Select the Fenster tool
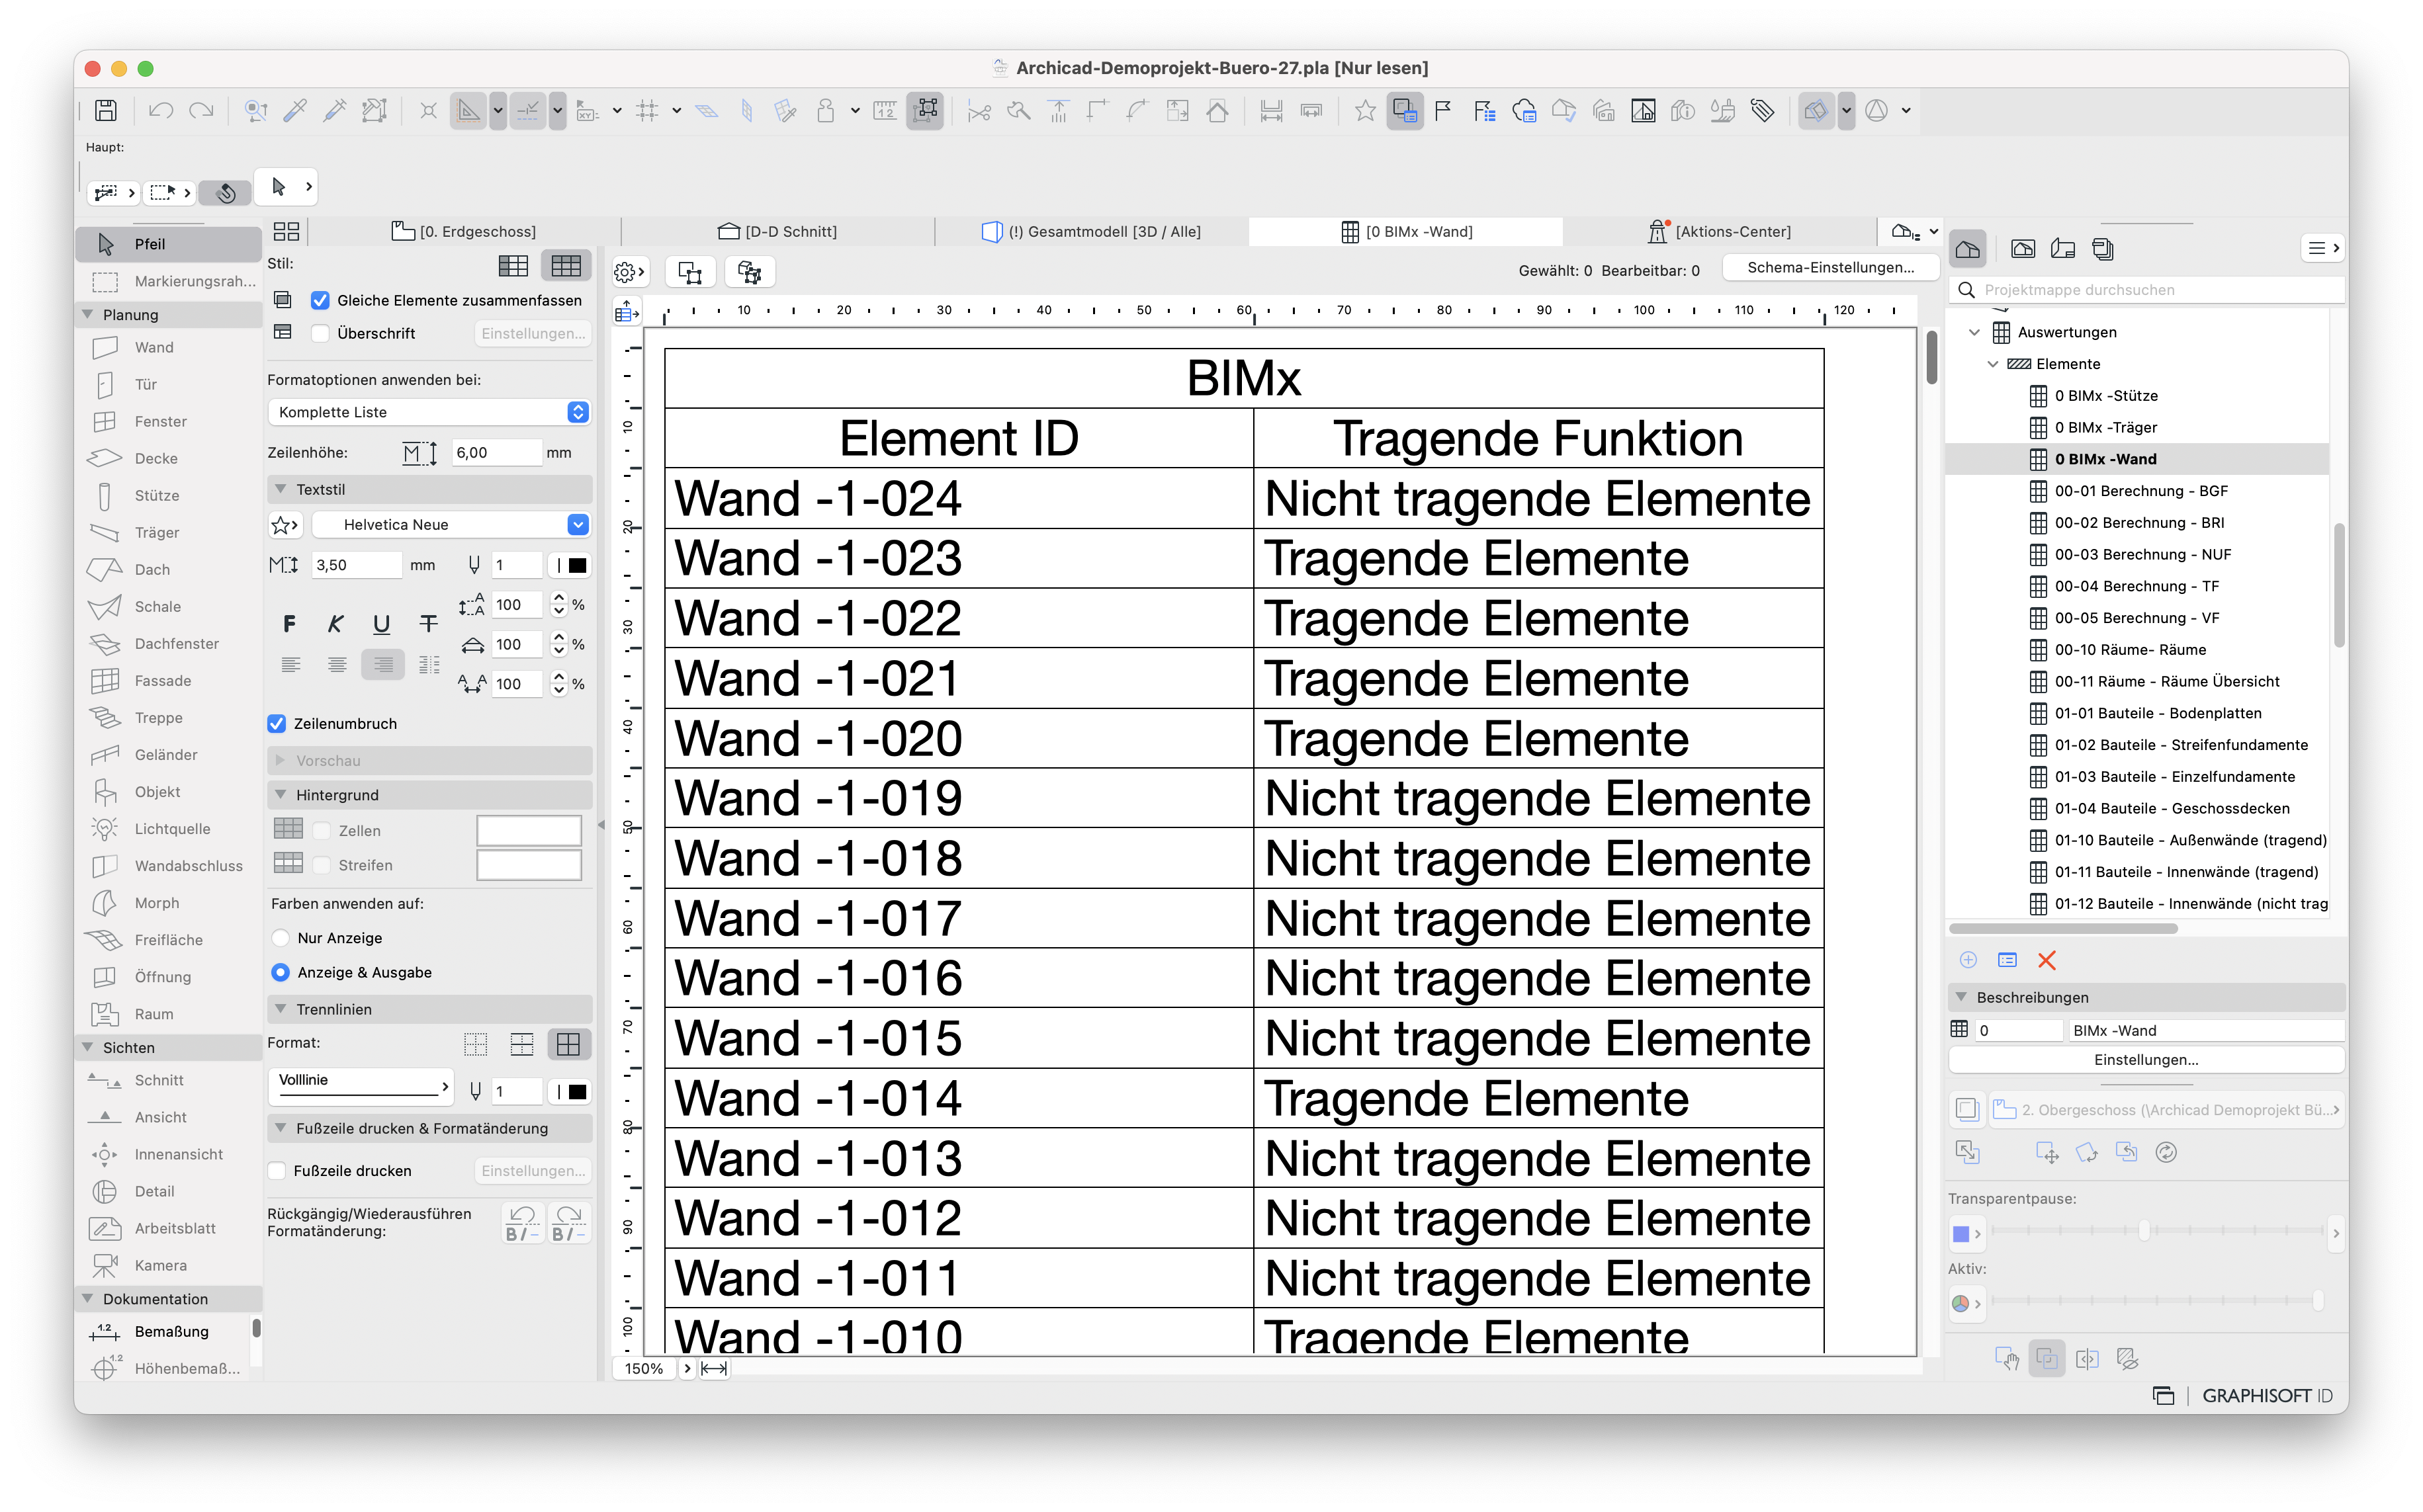This screenshot has height=1512, width=2423. [168, 421]
